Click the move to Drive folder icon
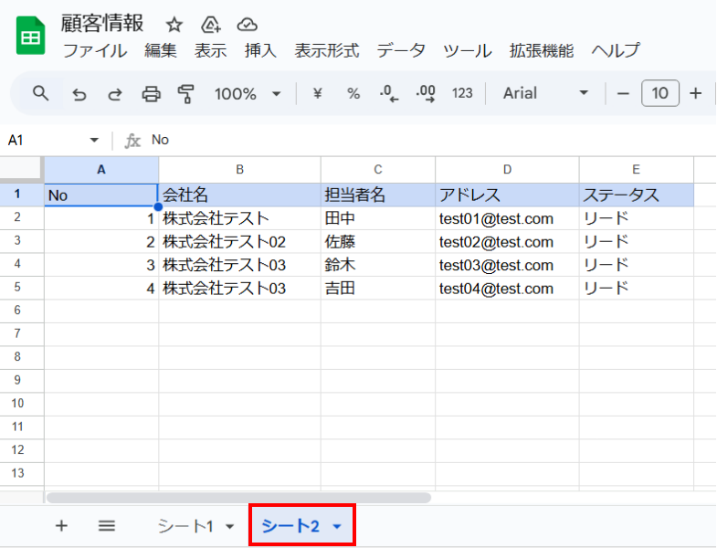Image resolution: width=717 pixels, height=548 pixels. coord(210,25)
